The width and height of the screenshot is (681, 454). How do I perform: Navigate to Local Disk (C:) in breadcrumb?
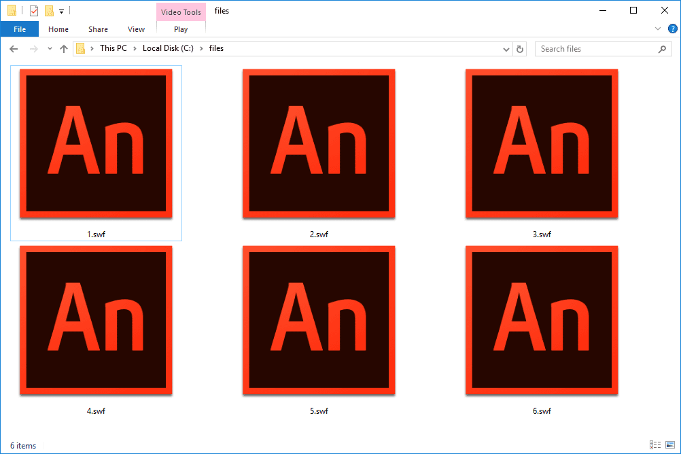coord(168,48)
